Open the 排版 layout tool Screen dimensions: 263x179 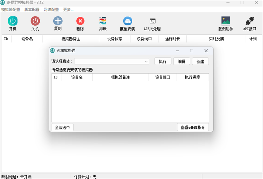point(103,21)
